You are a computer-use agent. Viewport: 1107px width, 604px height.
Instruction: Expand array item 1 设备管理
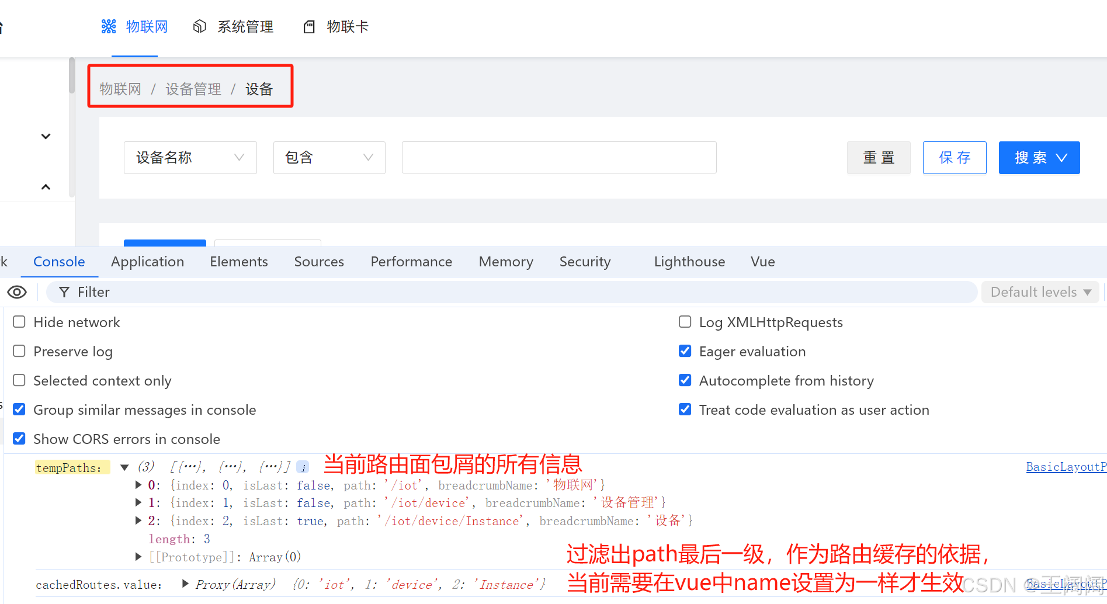pos(138,502)
